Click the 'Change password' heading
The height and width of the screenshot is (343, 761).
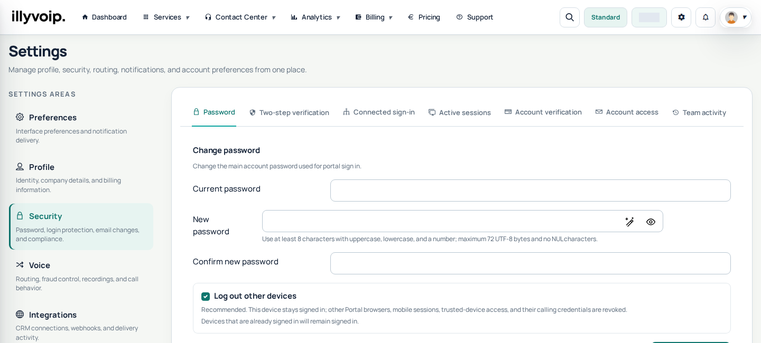(x=226, y=150)
